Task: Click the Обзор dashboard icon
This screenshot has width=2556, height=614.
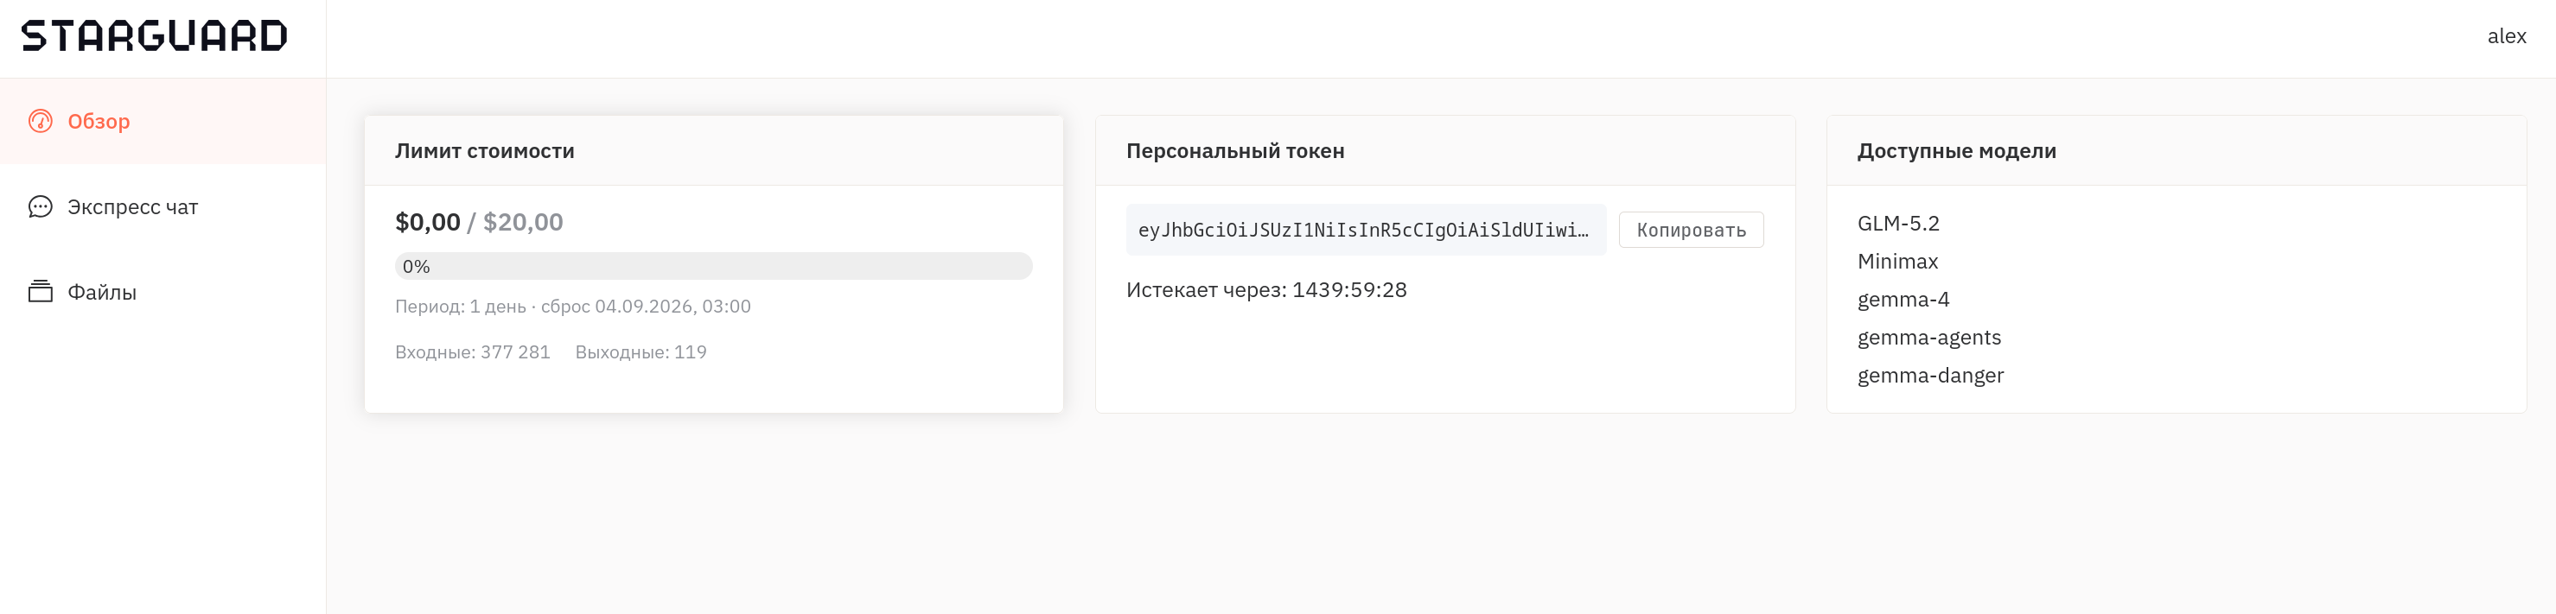Action: [40, 121]
